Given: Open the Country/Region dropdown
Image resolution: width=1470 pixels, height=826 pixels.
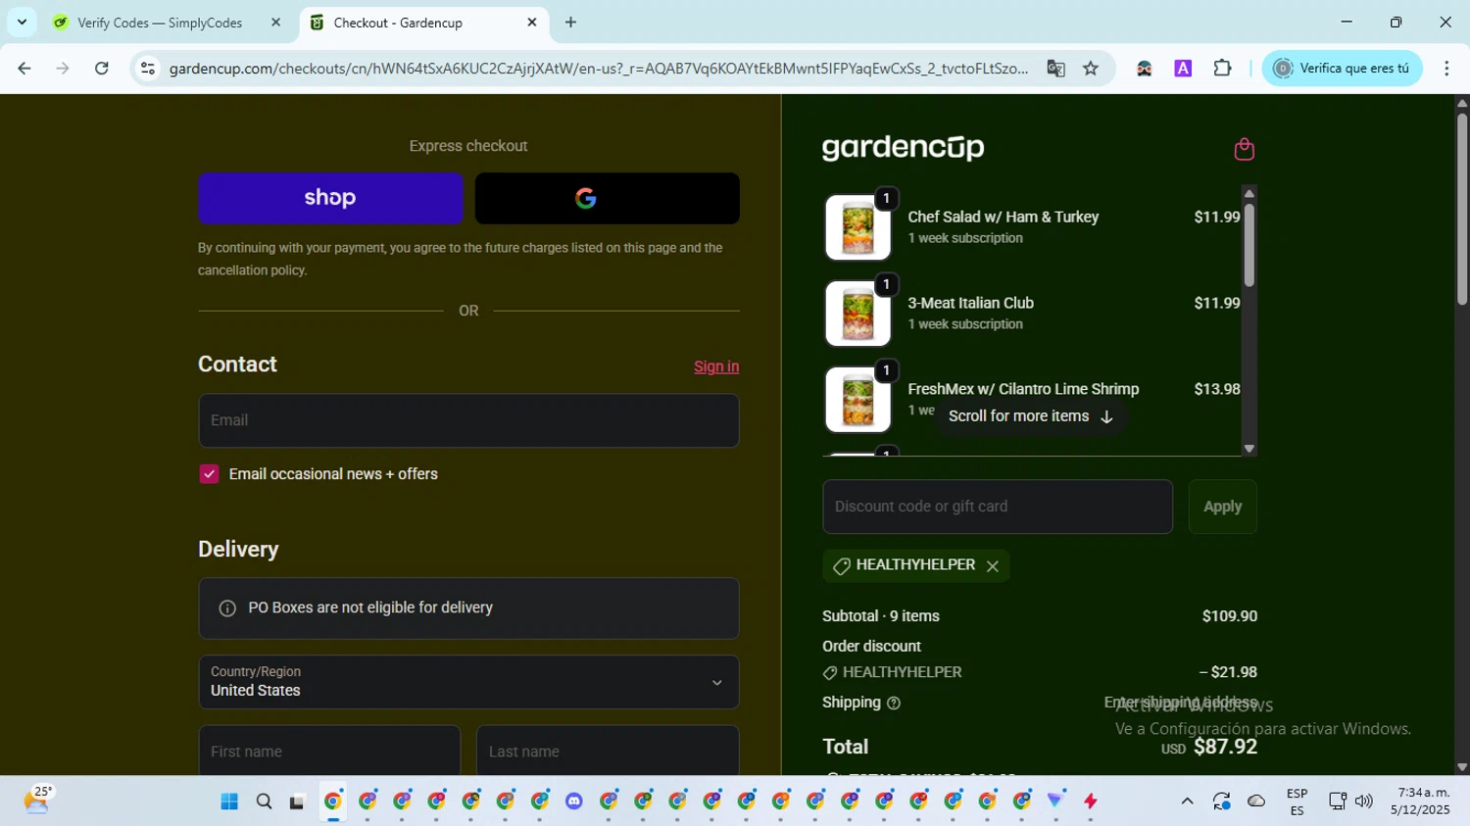Looking at the screenshot, I should 468,682.
